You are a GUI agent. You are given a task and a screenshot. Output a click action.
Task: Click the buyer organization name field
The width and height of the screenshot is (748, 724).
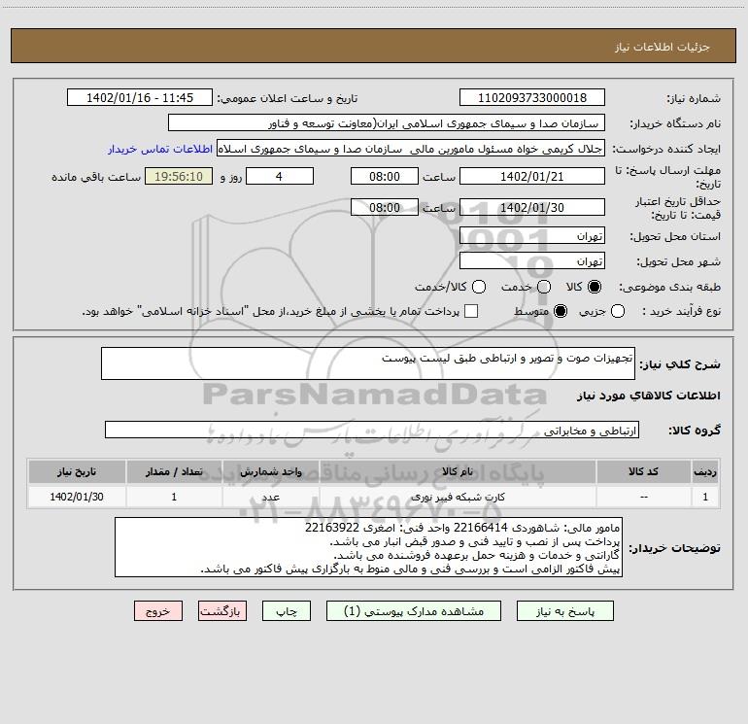[387, 123]
